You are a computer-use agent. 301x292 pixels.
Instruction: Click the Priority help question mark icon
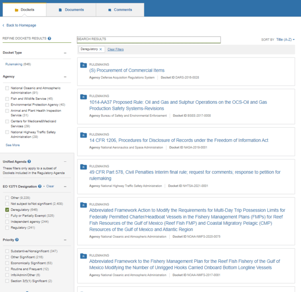coord(17,239)
